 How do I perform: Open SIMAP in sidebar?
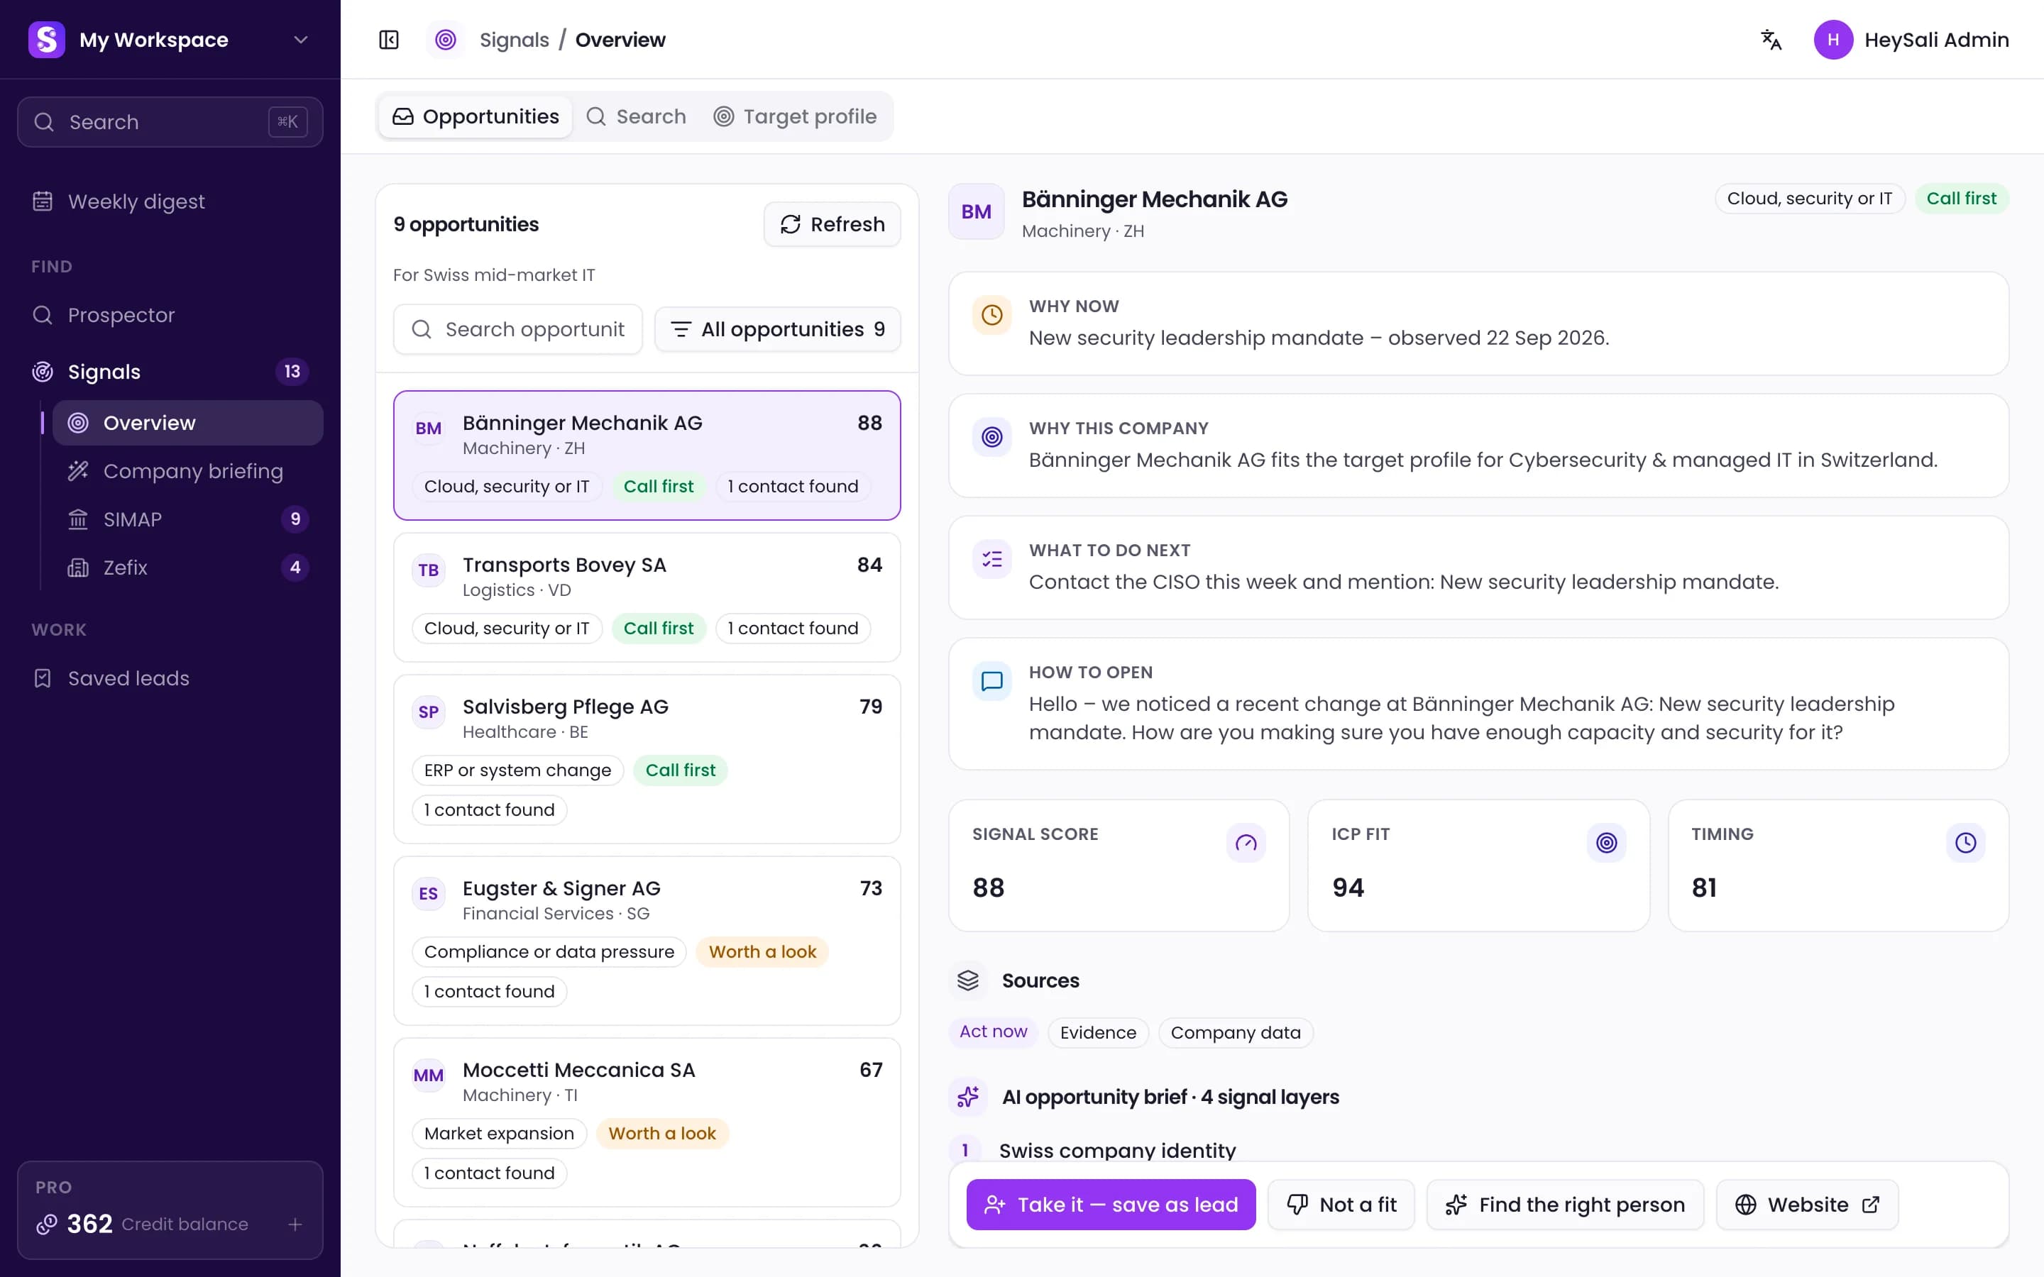187,519
